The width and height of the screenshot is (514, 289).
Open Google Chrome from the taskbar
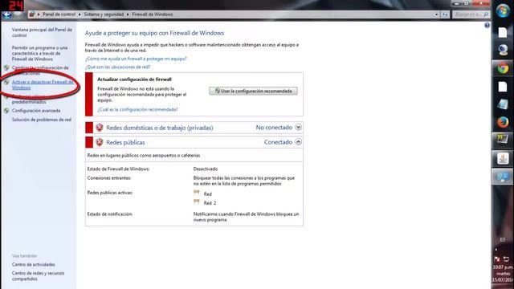[x=503, y=68]
